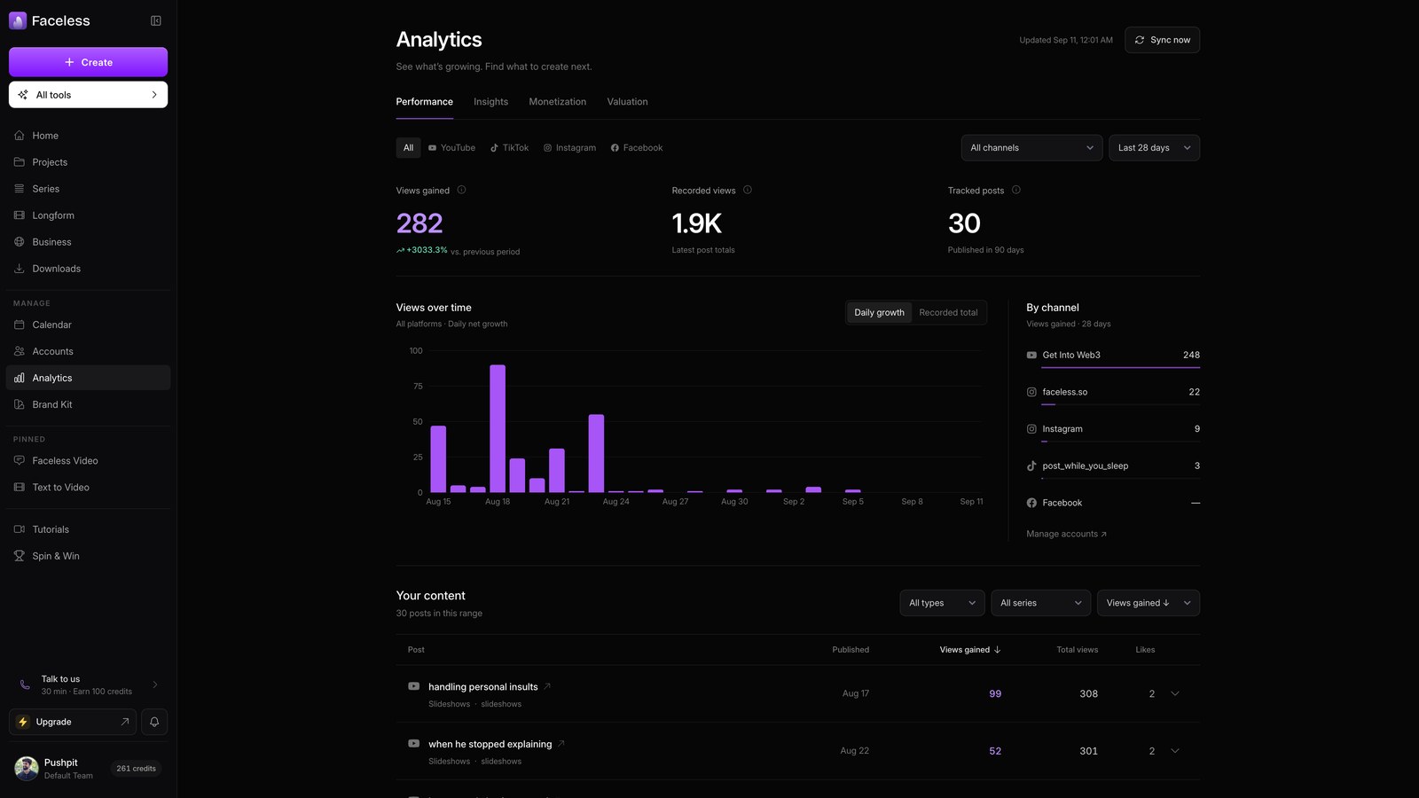Open external link for handling personal insults
The width and height of the screenshot is (1419, 798).
click(x=547, y=686)
